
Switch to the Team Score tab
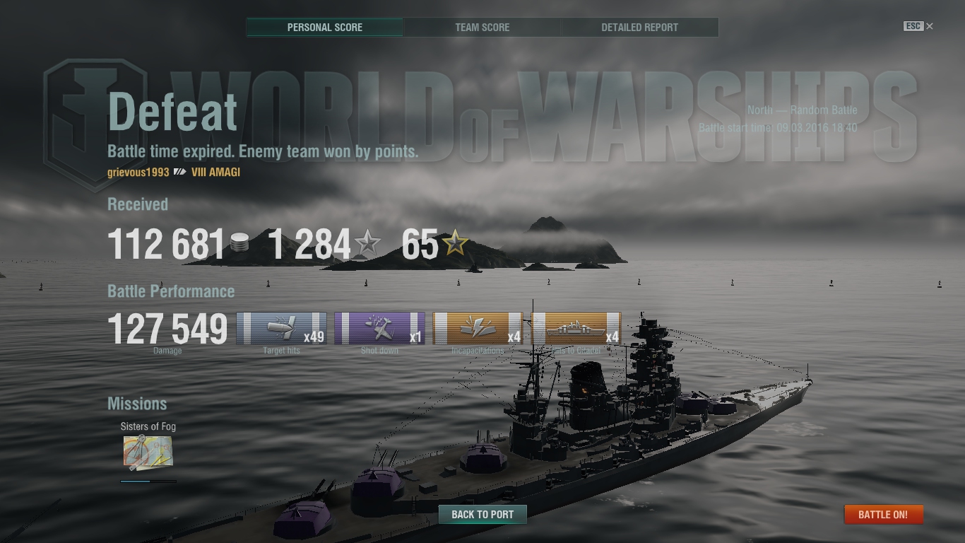click(482, 28)
